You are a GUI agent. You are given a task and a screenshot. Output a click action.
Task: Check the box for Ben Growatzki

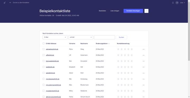tap(44, 61)
